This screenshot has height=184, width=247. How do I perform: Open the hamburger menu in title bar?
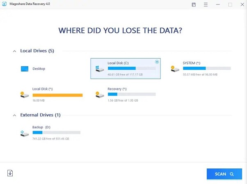pyautogui.click(x=206, y=5)
